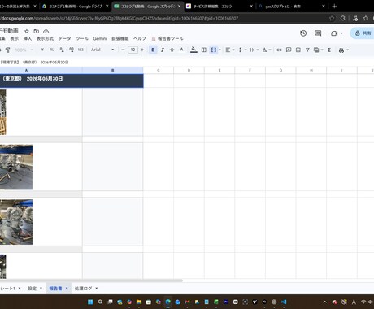374x309 pixels.
Task: Open the データ menu
Action: 64,38
